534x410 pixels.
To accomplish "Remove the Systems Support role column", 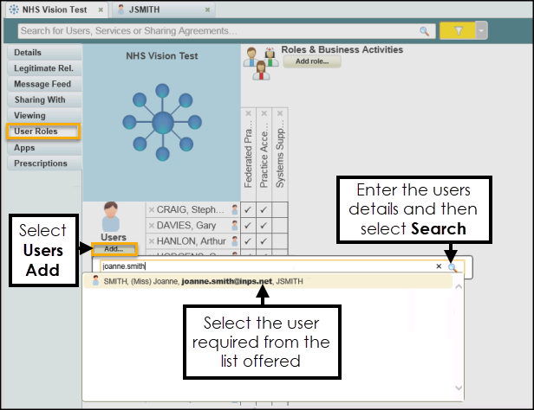I will (x=280, y=114).
